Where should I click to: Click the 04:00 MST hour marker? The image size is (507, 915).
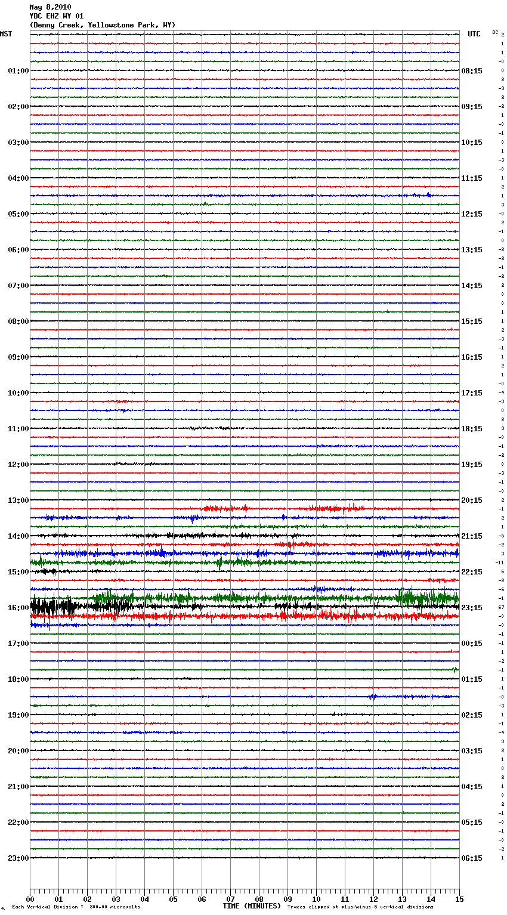point(18,178)
